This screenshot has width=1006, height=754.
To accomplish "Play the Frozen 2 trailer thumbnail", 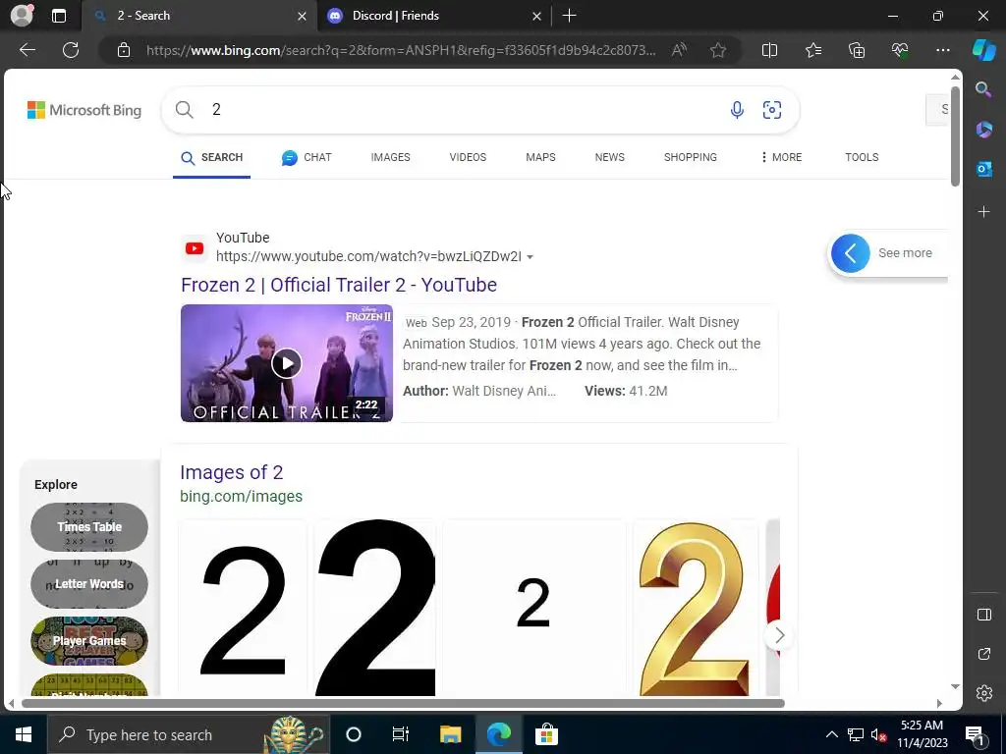I will pyautogui.click(x=286, y=363).
